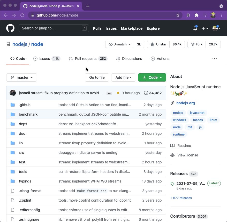Open the GitHub homepage via Octocat logo
Image resolution: width=227 pixels, height=222 pixels.
(10, 28)
